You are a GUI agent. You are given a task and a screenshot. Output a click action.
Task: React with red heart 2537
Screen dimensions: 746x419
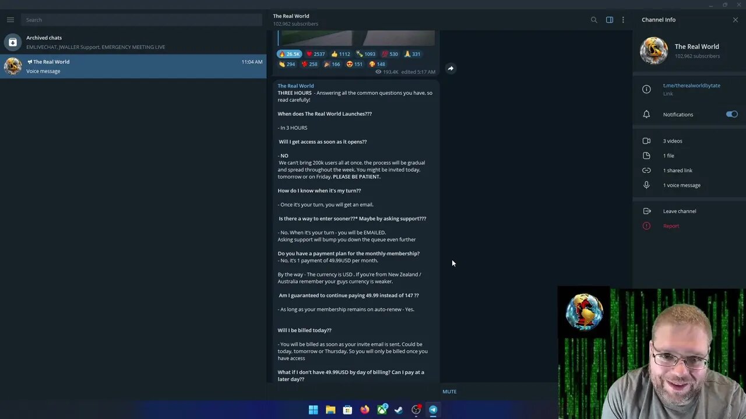point(315,54)
